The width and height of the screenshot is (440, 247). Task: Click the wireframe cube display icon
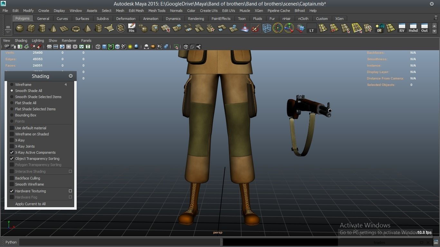click(x=98, y=47)
